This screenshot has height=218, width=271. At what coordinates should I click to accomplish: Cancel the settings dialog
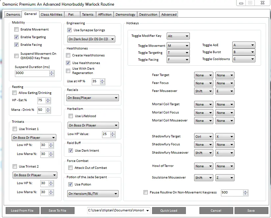tap(216, 211)
